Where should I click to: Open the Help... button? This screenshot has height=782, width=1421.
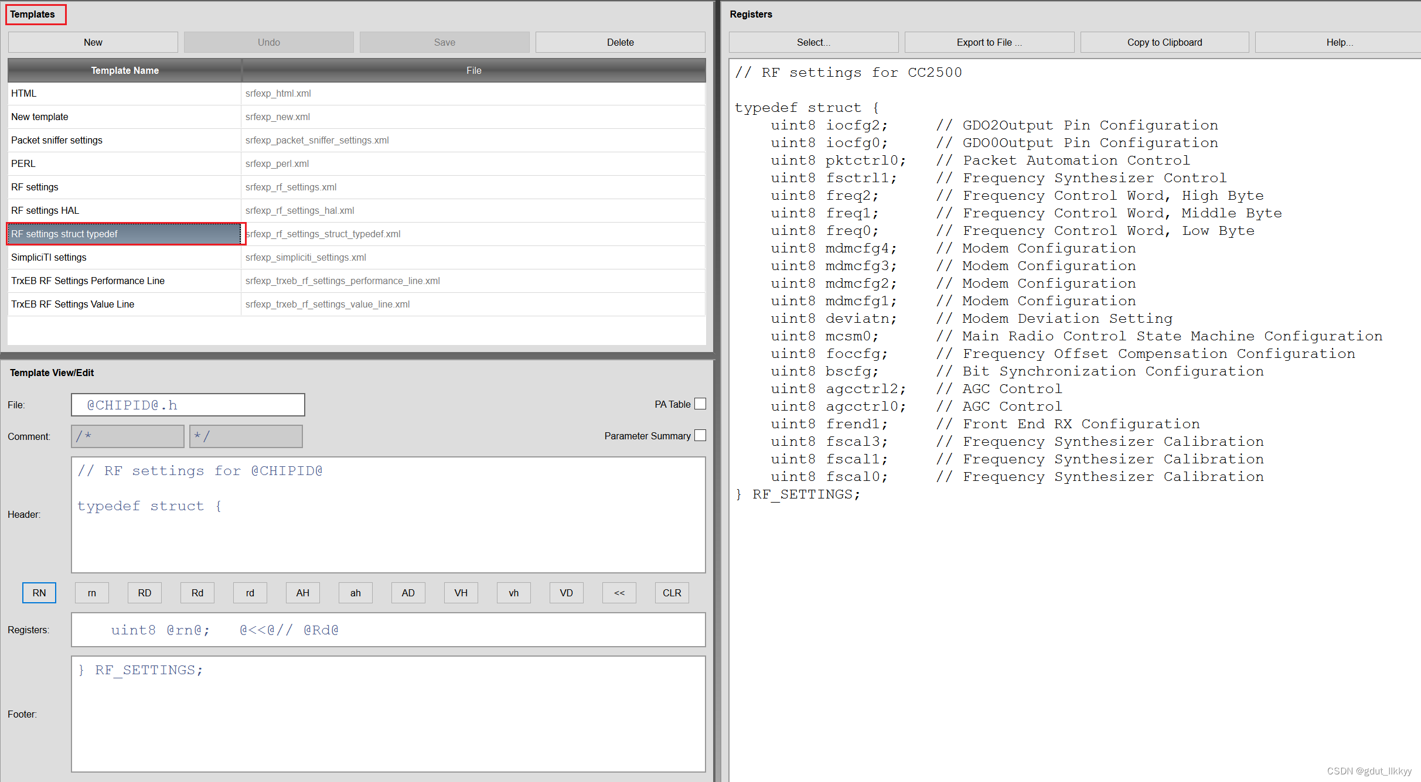(x=1339, y=42)
